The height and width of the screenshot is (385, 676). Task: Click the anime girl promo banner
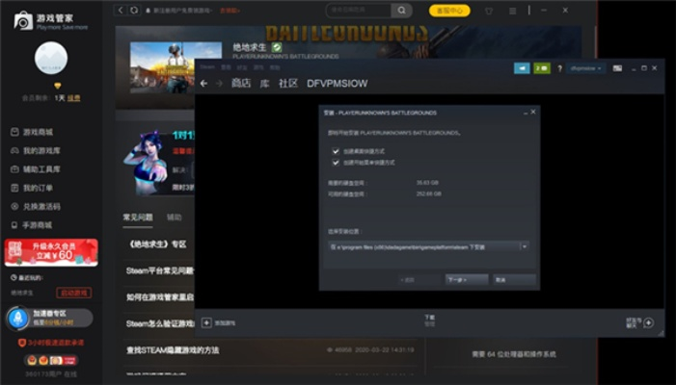click(159, 164)
